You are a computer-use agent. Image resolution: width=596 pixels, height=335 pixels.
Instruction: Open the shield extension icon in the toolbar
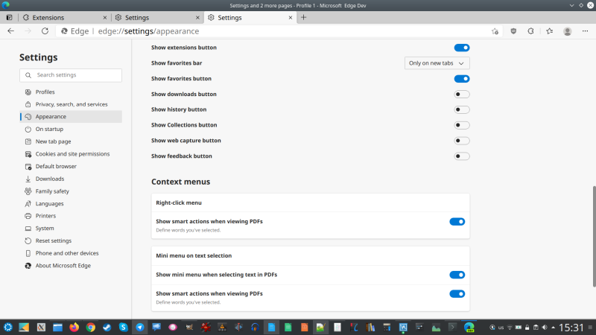click(513, 31)
